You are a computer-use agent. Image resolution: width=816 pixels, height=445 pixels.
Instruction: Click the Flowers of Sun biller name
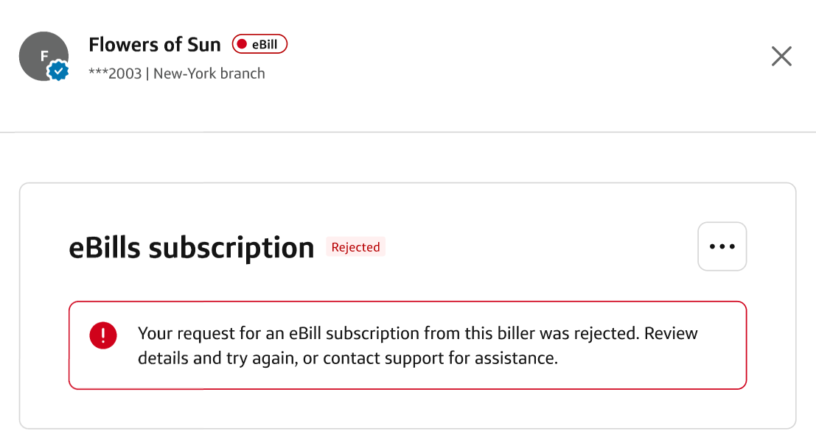(x=155, y=44)
